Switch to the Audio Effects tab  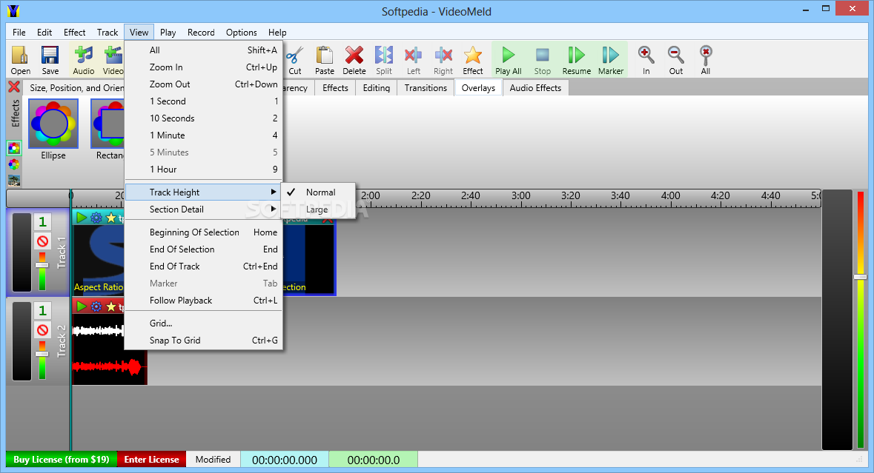point(536,88)
